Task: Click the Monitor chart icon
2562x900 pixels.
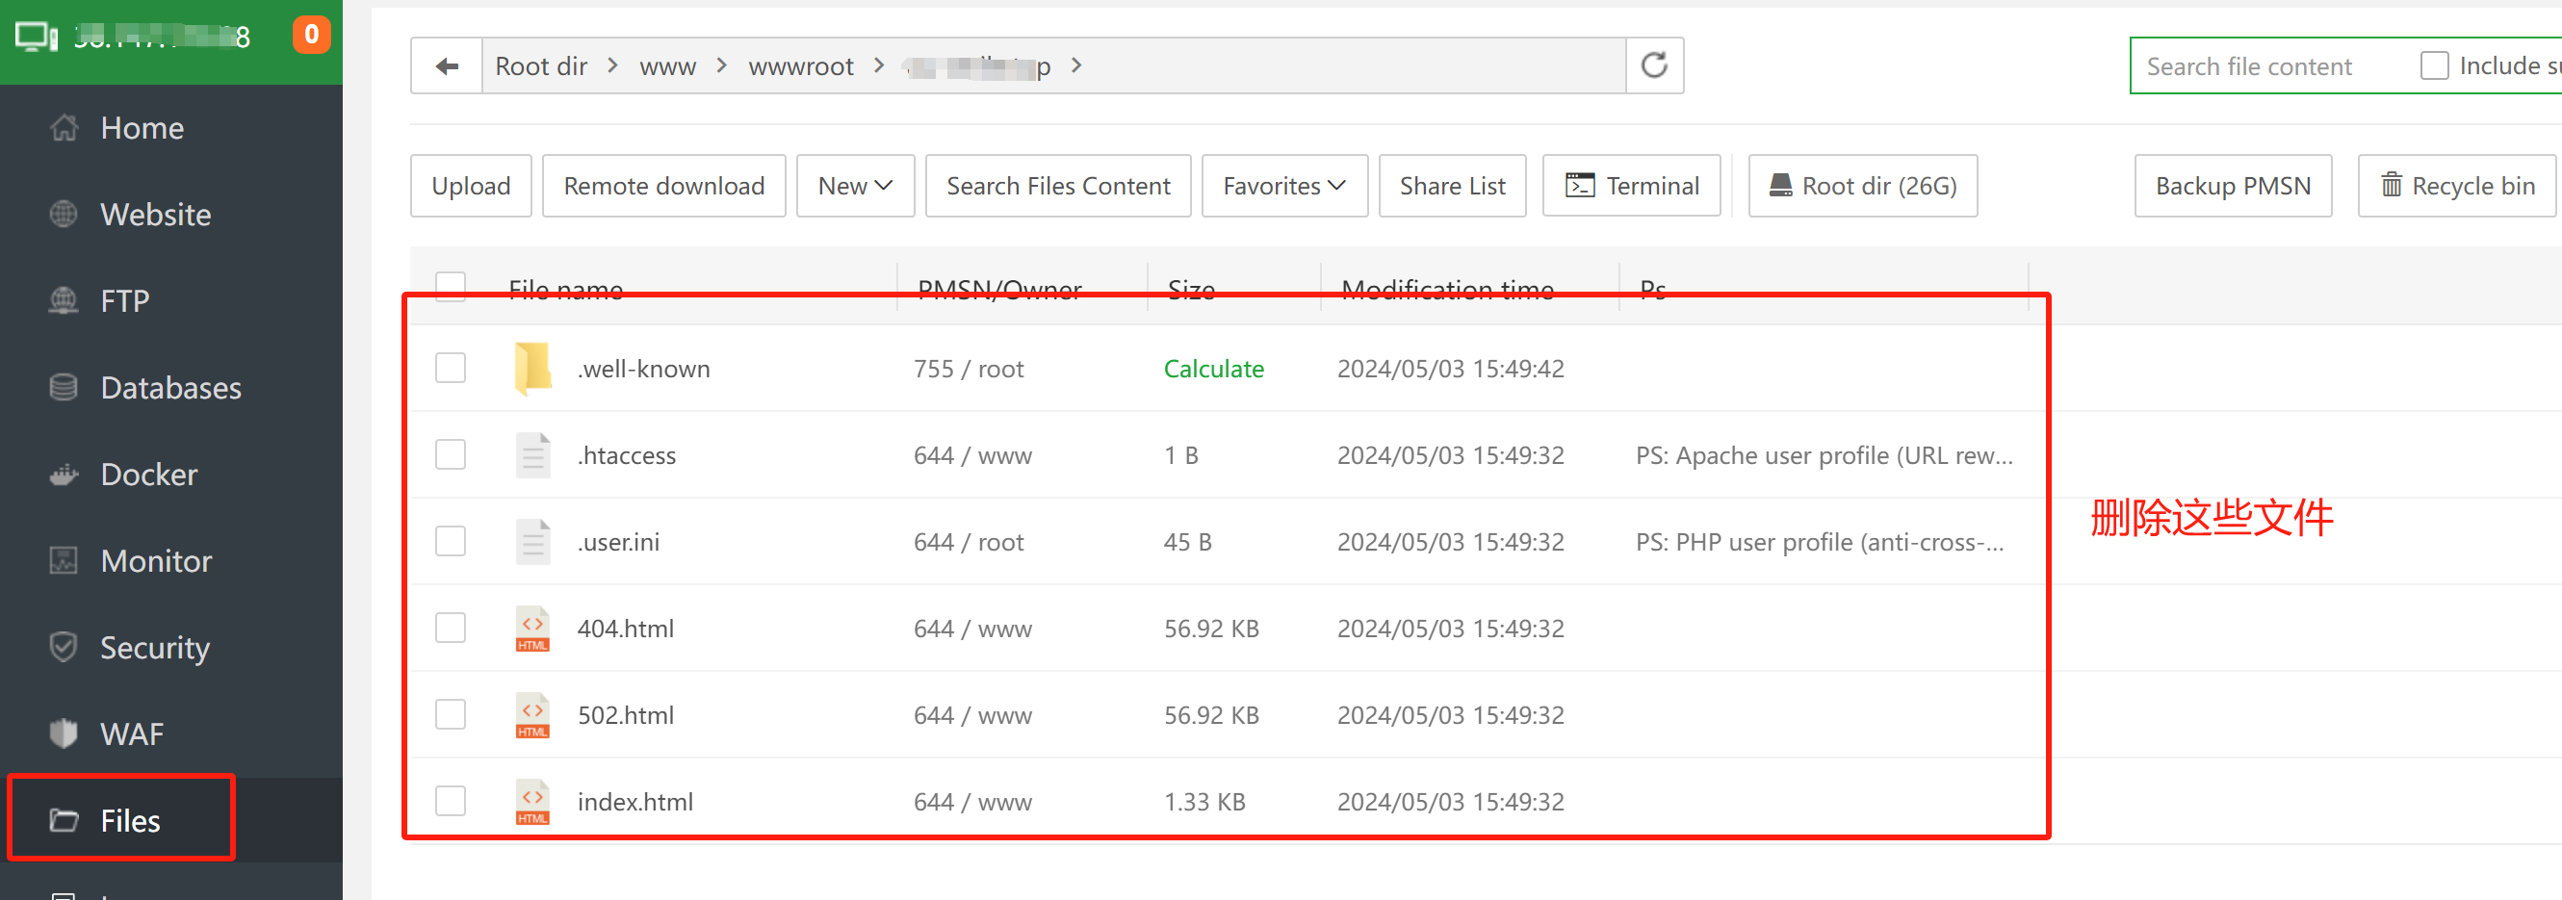Action: pyautogui.click(x=64, y=560)
